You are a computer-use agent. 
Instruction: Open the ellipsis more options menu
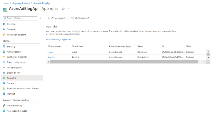click(68, 9)
